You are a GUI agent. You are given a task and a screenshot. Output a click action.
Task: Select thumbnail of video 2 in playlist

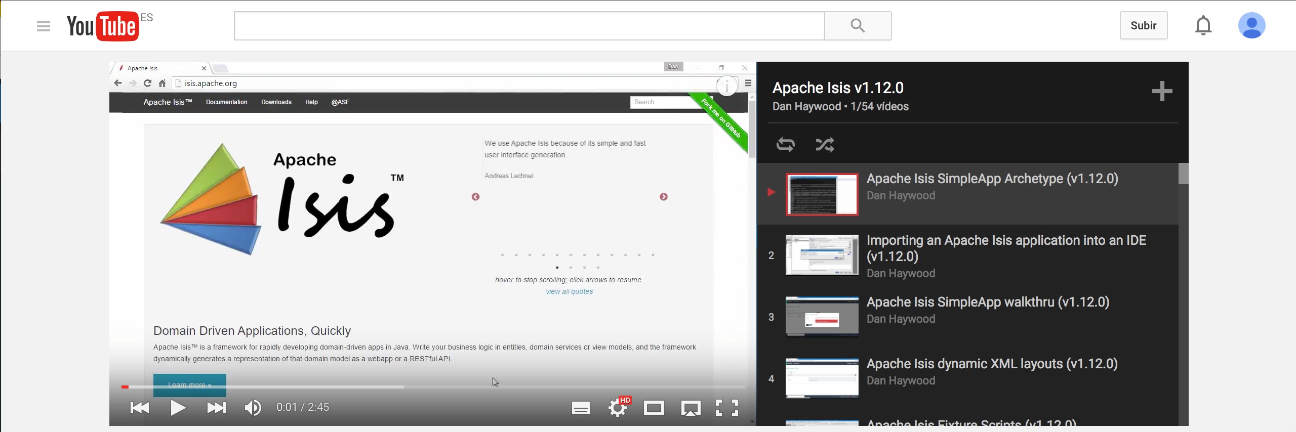(x=822, y=255)
